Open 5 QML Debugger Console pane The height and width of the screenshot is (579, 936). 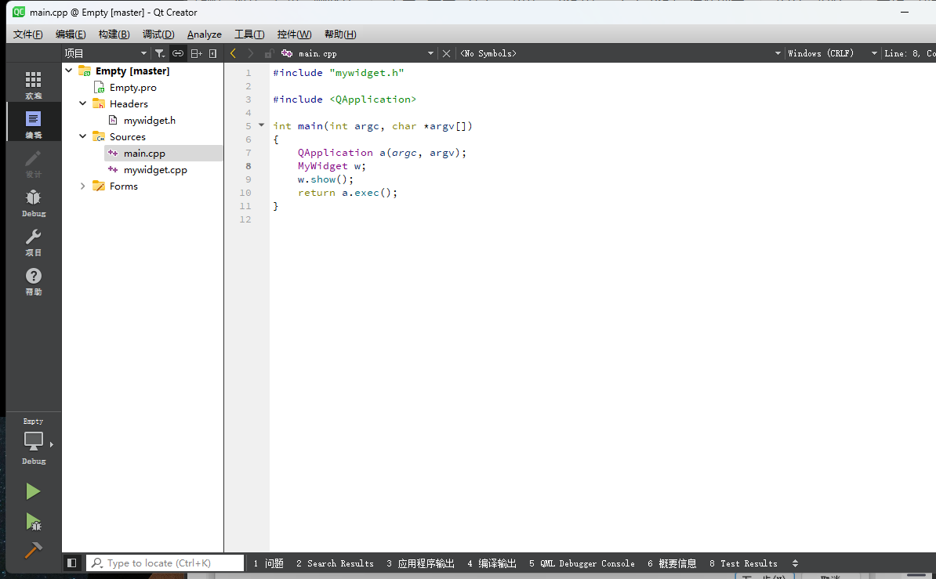(582, 563)
